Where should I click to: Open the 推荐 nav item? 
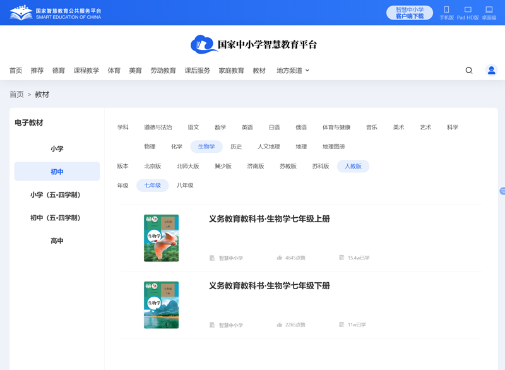tap(37, 70)
